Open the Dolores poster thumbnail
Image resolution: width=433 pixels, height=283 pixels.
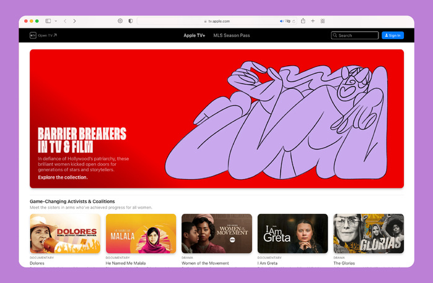click(x=65, y=234)
